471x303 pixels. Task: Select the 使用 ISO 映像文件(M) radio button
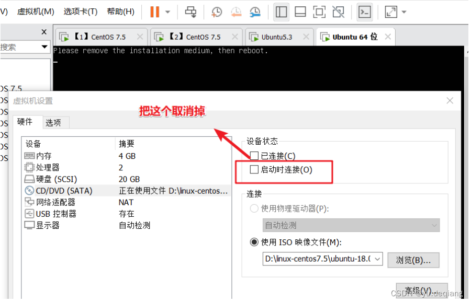254,242
